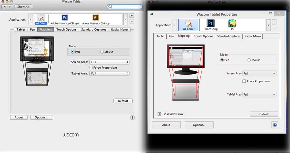Uncheck Use Windows Ink checkbox
This screenshot has height=153, width=290.
pyautogui.click(x=159, y=114)
